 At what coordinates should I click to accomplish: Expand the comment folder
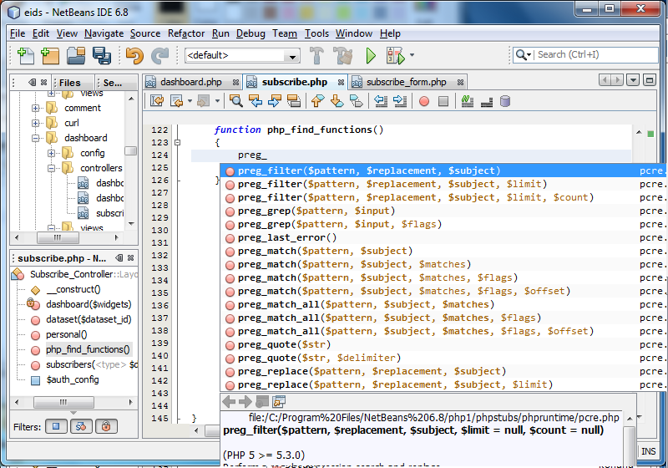36,109
